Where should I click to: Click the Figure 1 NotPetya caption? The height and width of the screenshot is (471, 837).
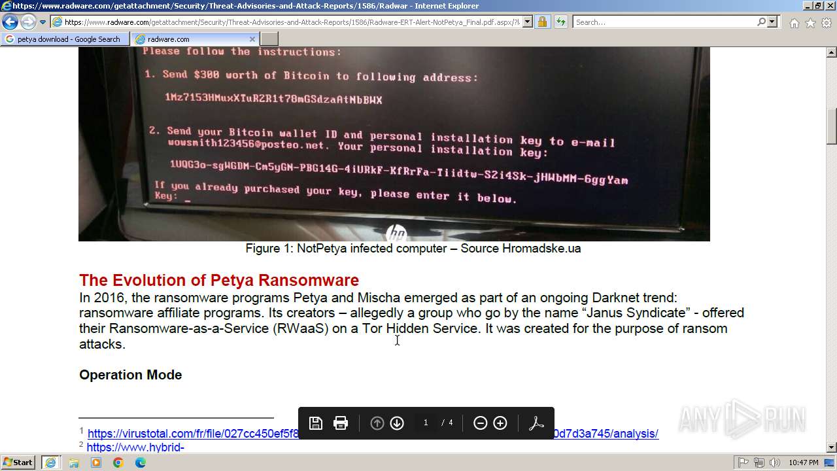point(413,249)
